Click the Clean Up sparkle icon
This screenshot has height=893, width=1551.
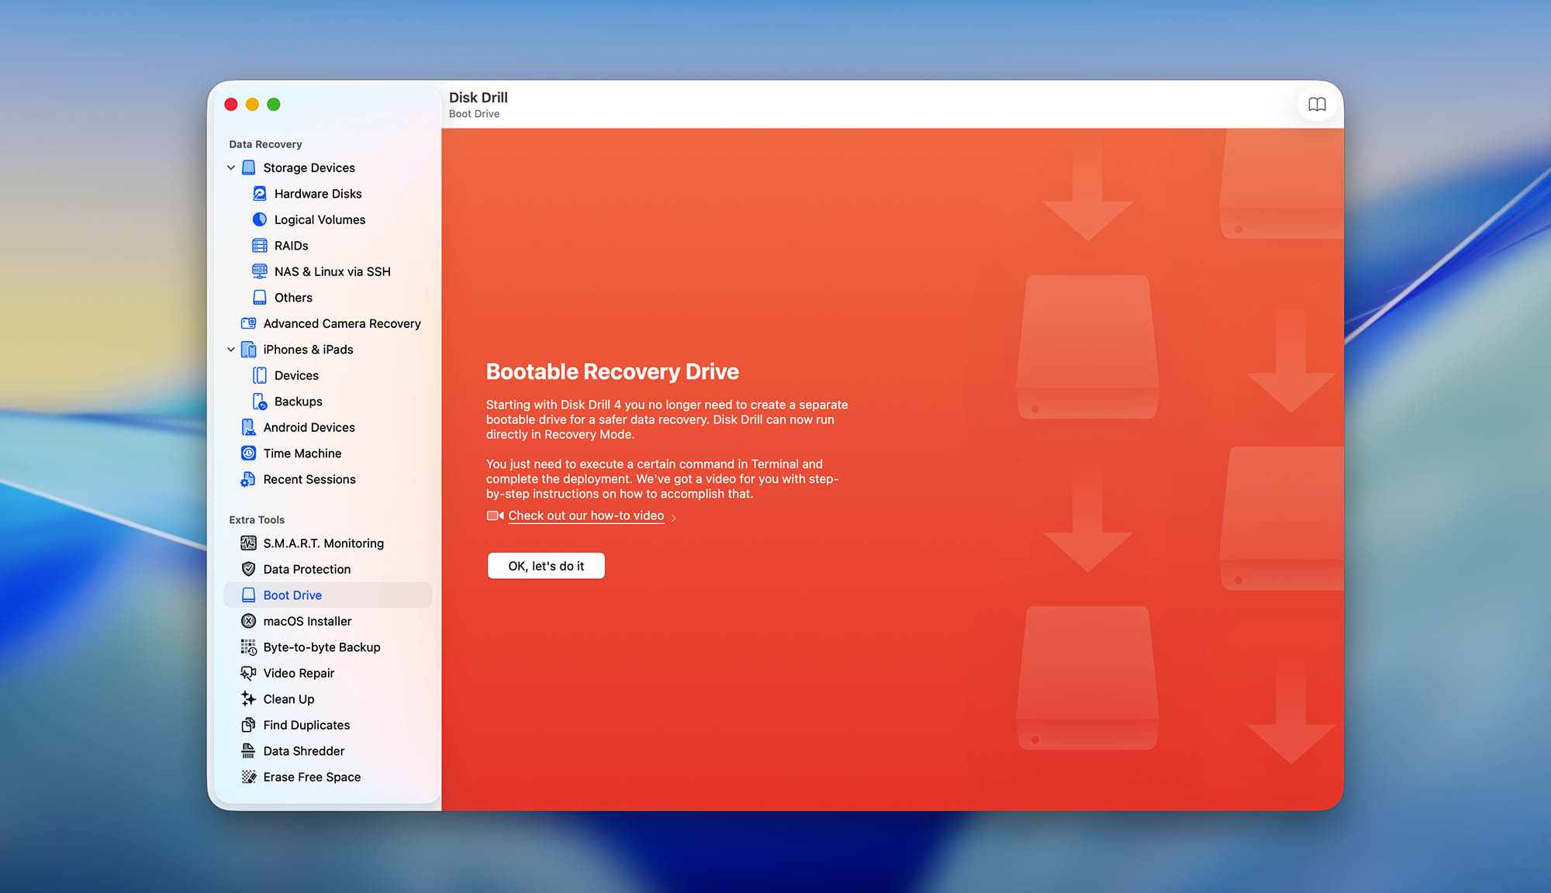point(249,699)
